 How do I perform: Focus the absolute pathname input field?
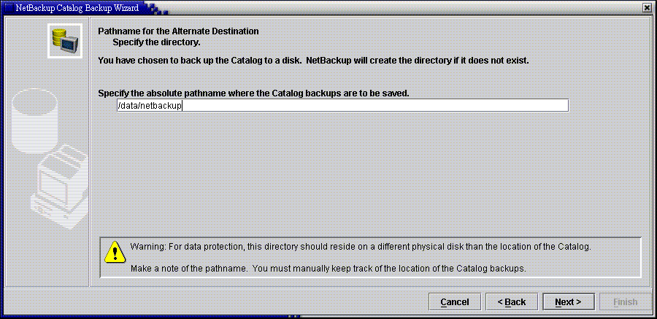342,106
